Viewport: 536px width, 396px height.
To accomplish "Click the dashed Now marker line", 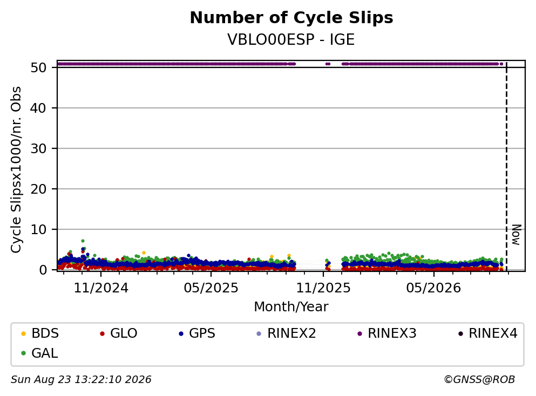I will pos(507,166).
